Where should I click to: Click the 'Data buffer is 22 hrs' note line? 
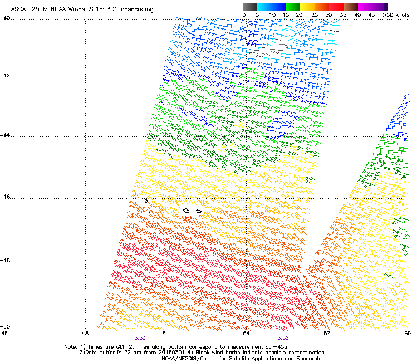202,353
